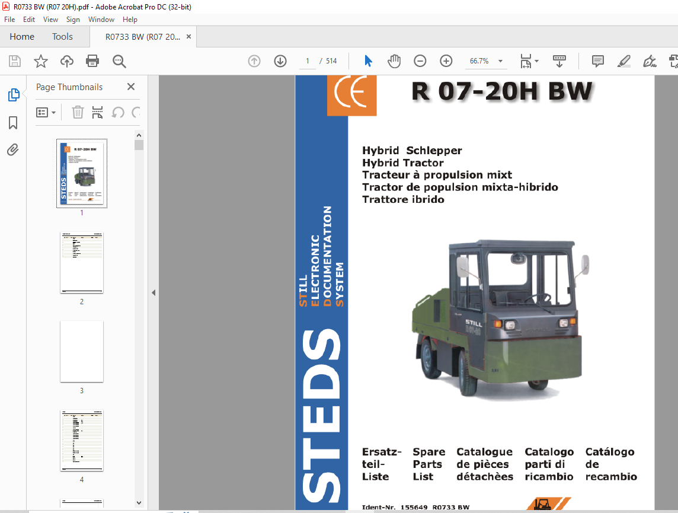
Task: Open the zoom level dropdown at 66.7%
Action: [x=500, y=61]
